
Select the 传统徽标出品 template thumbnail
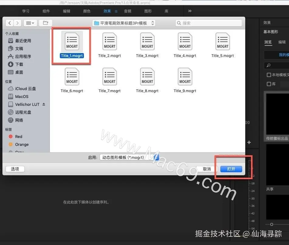(277, 114)
